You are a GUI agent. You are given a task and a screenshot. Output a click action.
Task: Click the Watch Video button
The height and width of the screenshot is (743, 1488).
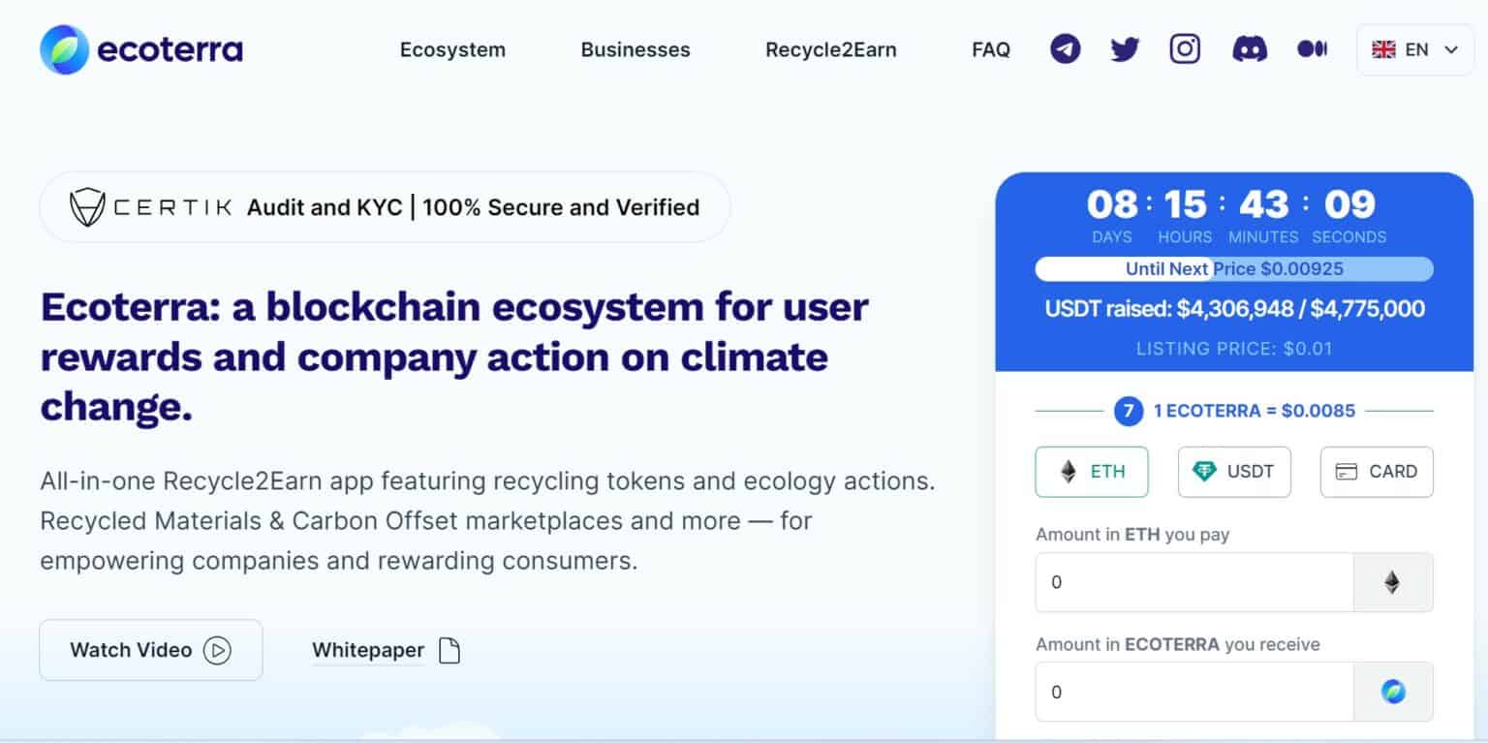tap(150, 650)
